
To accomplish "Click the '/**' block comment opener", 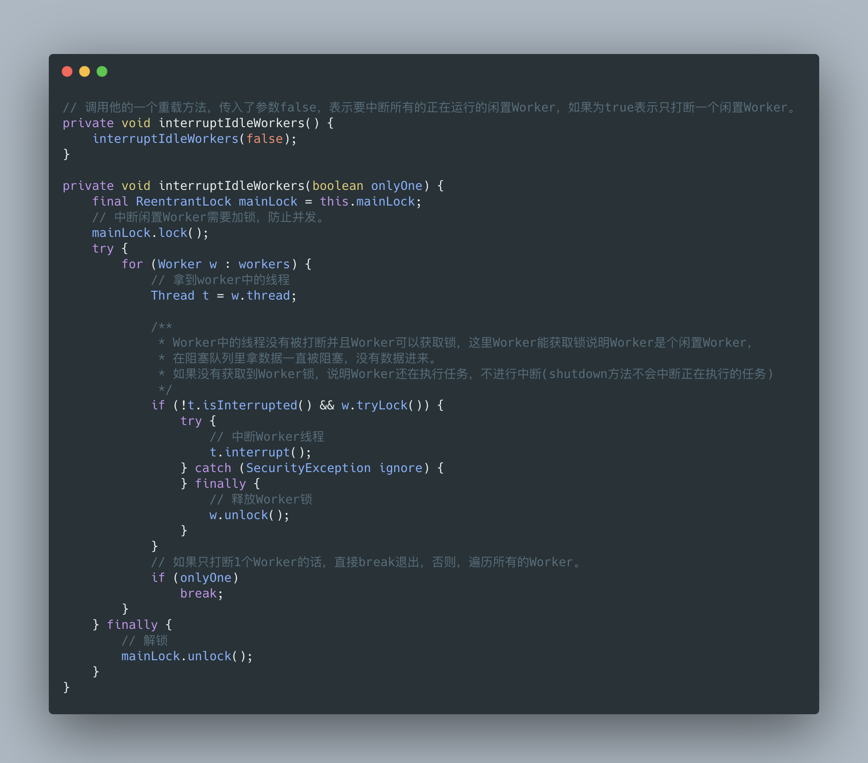I will pyautogui.click(x=162, y=327).
